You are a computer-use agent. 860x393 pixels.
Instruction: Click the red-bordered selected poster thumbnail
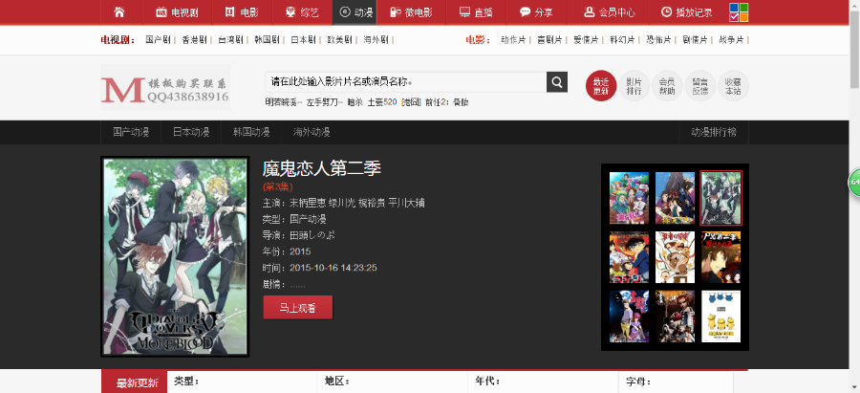click(x=720, y=198)
